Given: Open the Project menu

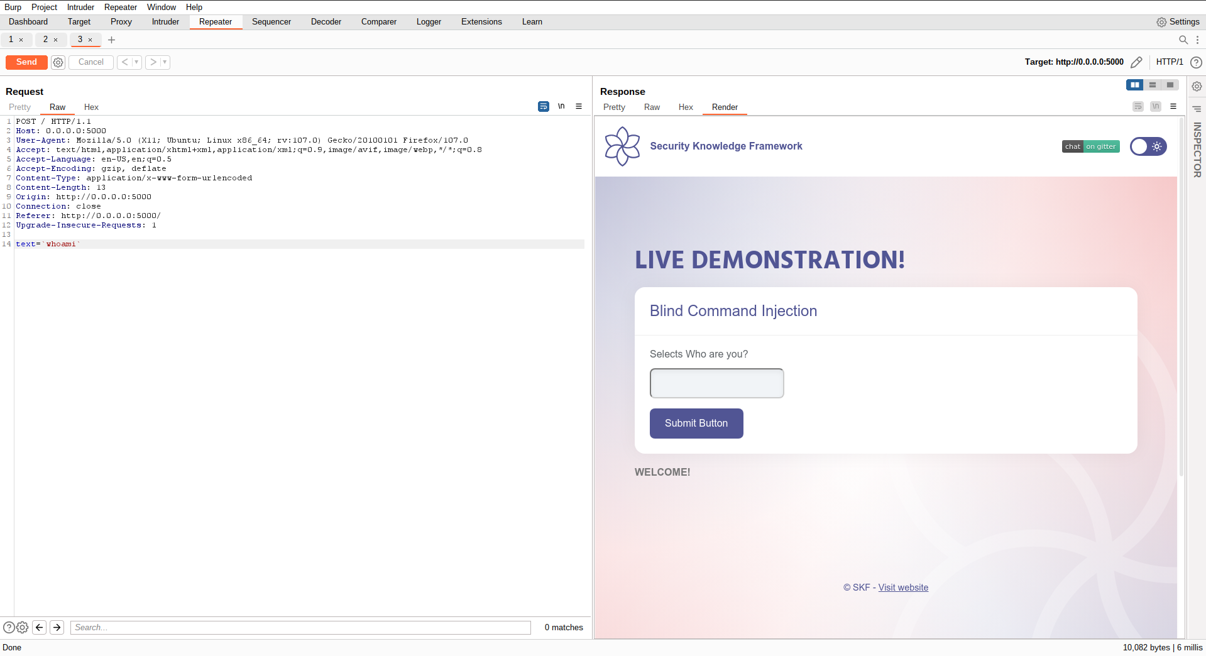Looking at the screenshot, I should pyautogui.click(x=44, y=7).
